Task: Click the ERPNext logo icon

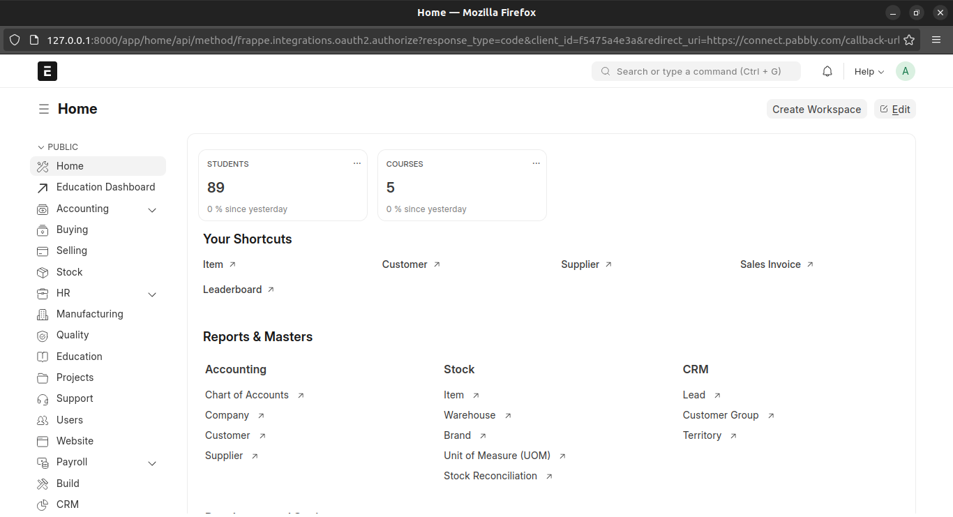Action: pos(47,71)
